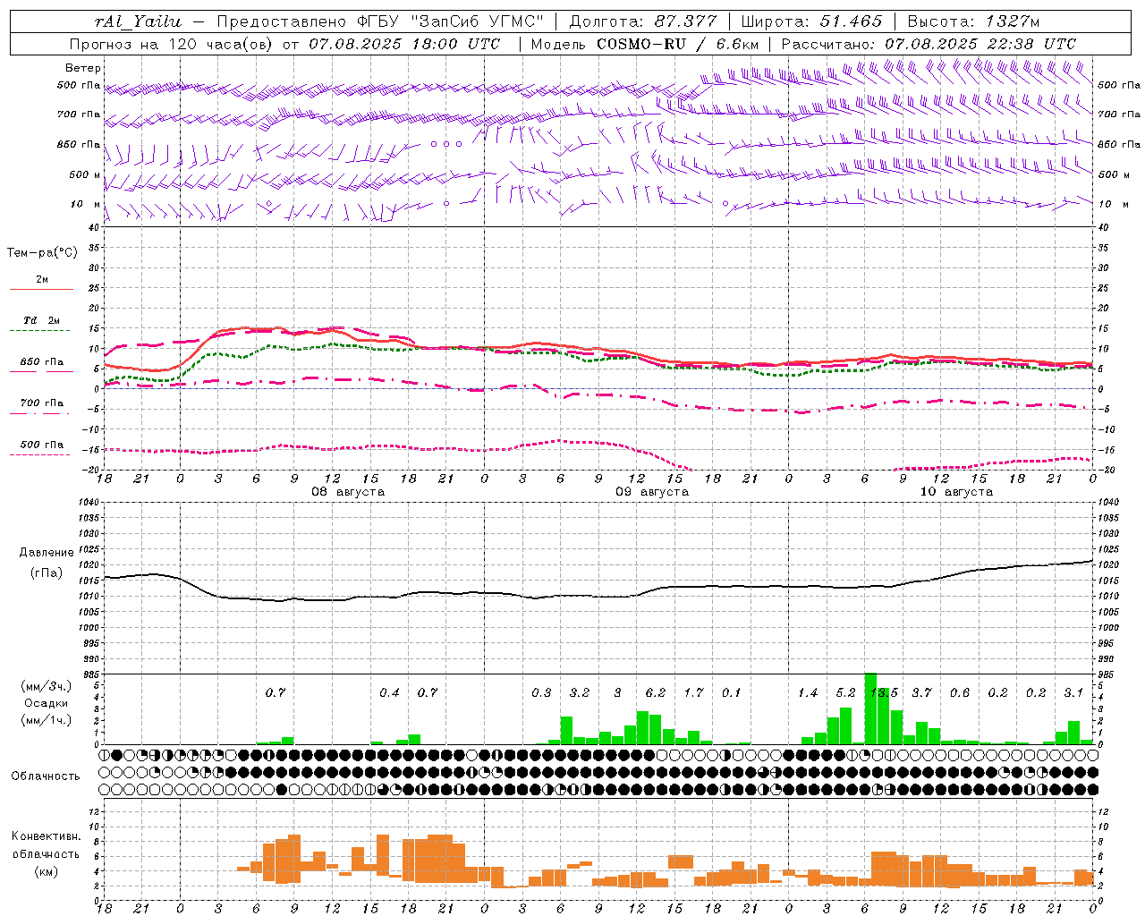Click the computed time Рассчитано: 07.08.2025 22:38 UTC
Viewport: 1145px width, 916px height.
coord(929,44)
